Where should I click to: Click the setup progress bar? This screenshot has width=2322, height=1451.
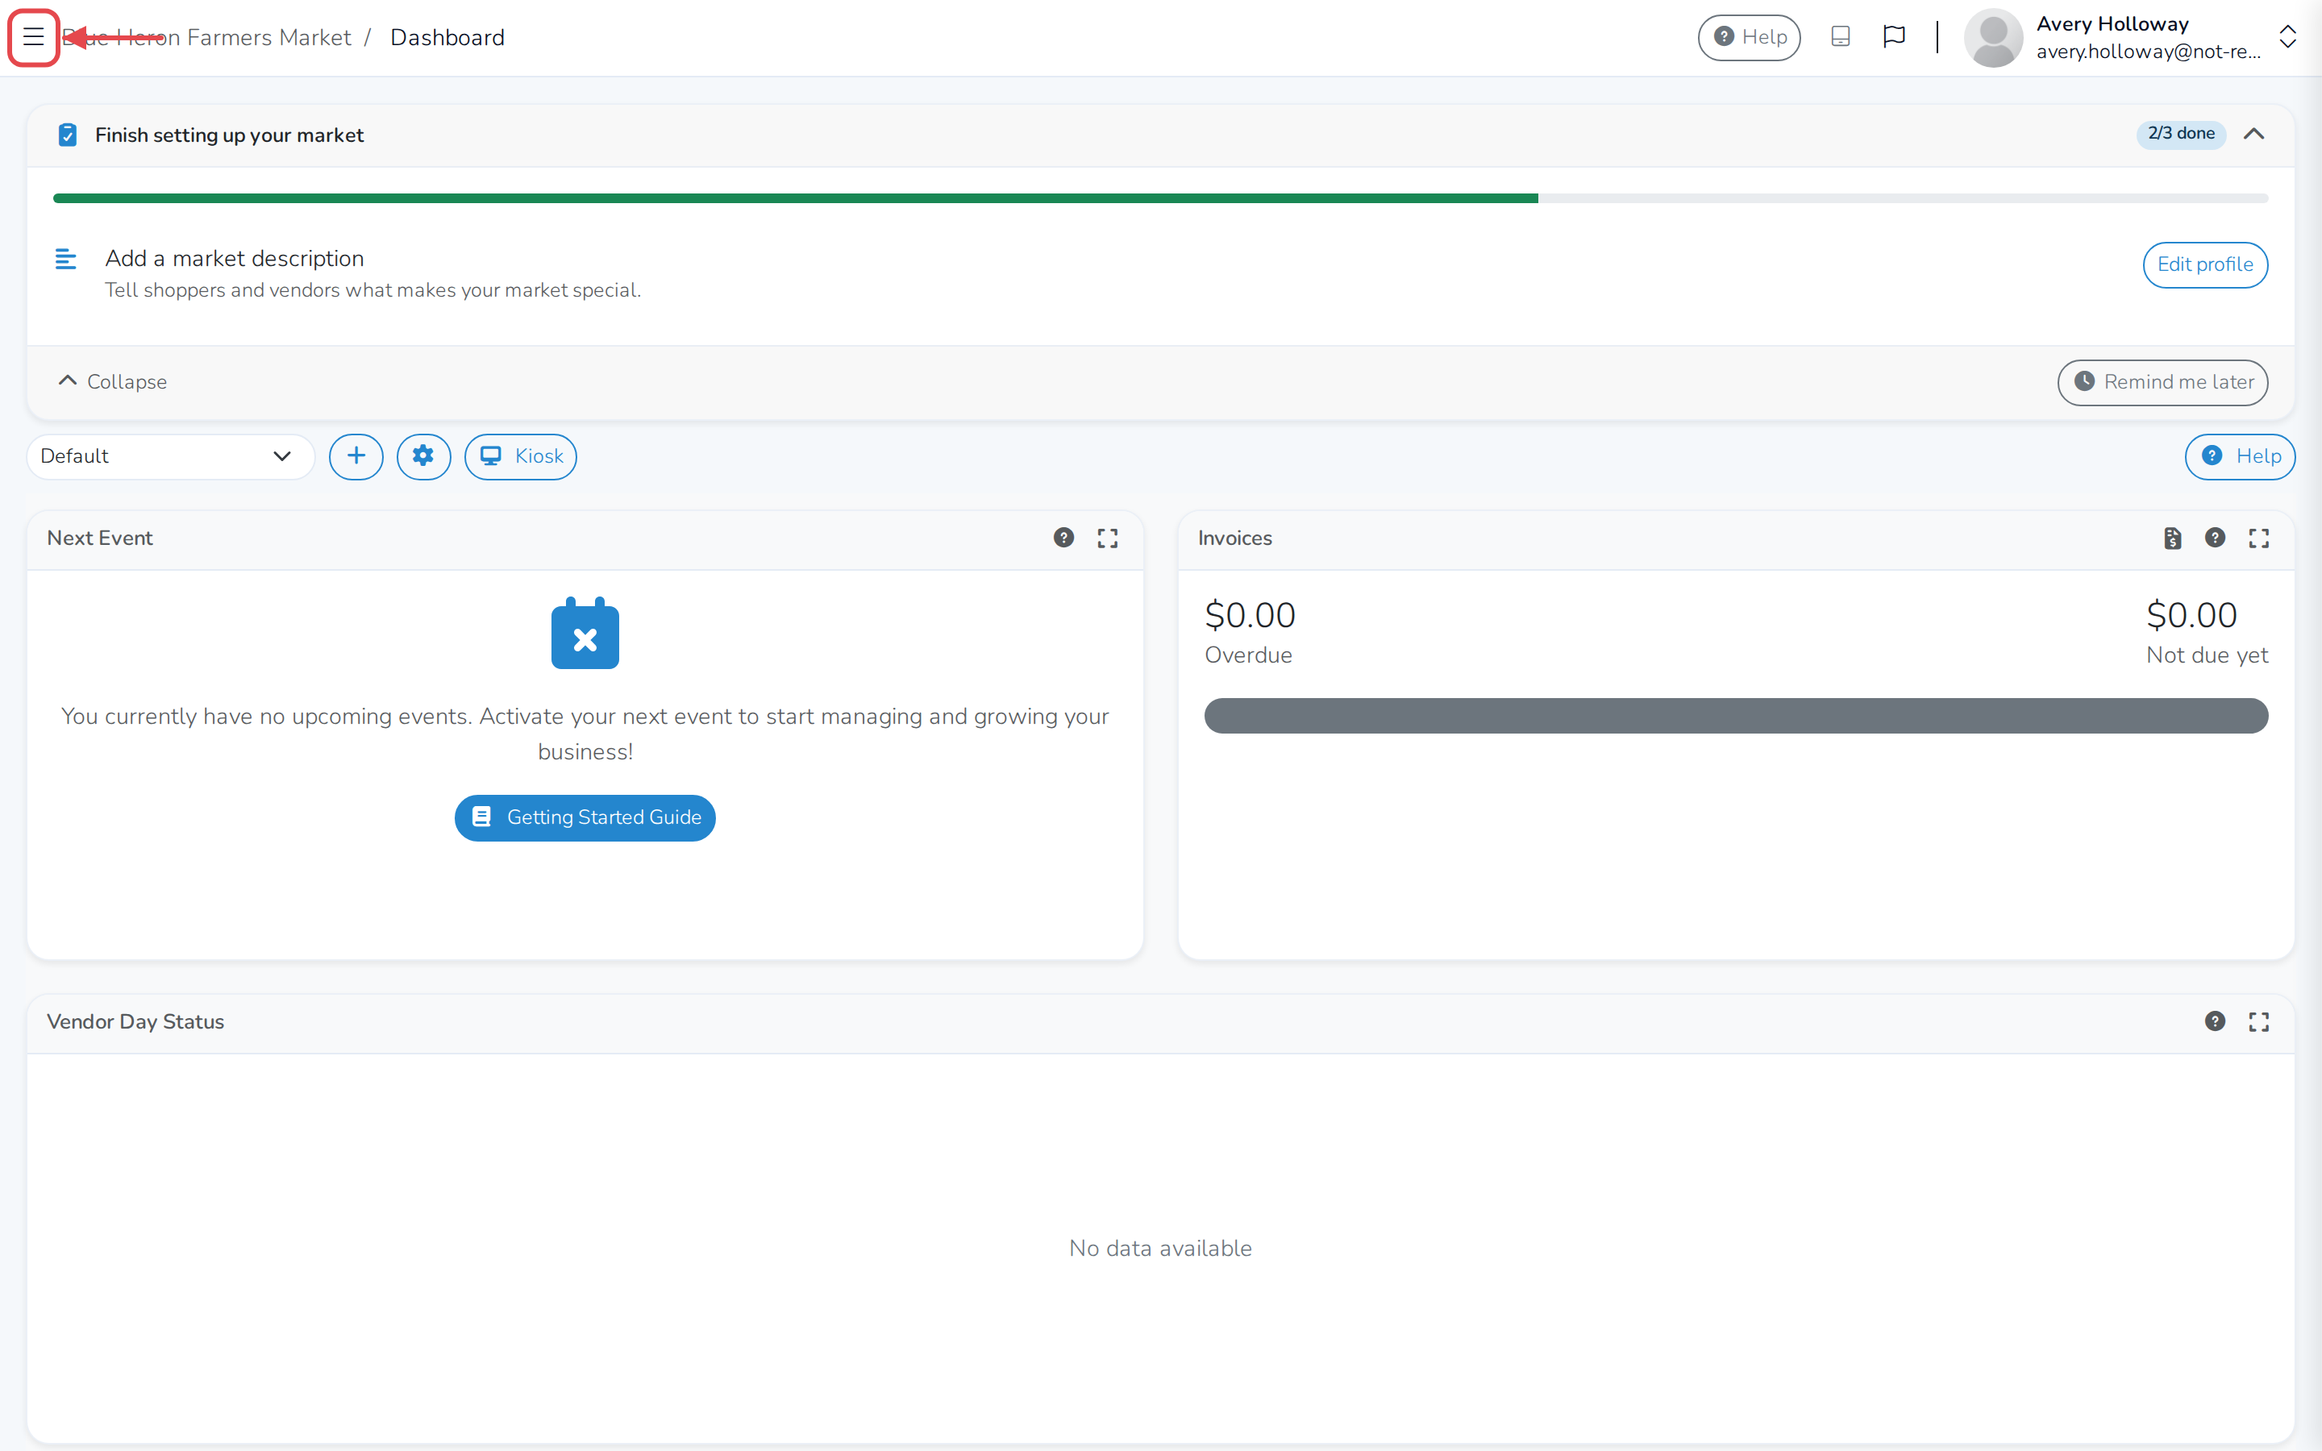pyautogui.click(x=1160, y=198)
